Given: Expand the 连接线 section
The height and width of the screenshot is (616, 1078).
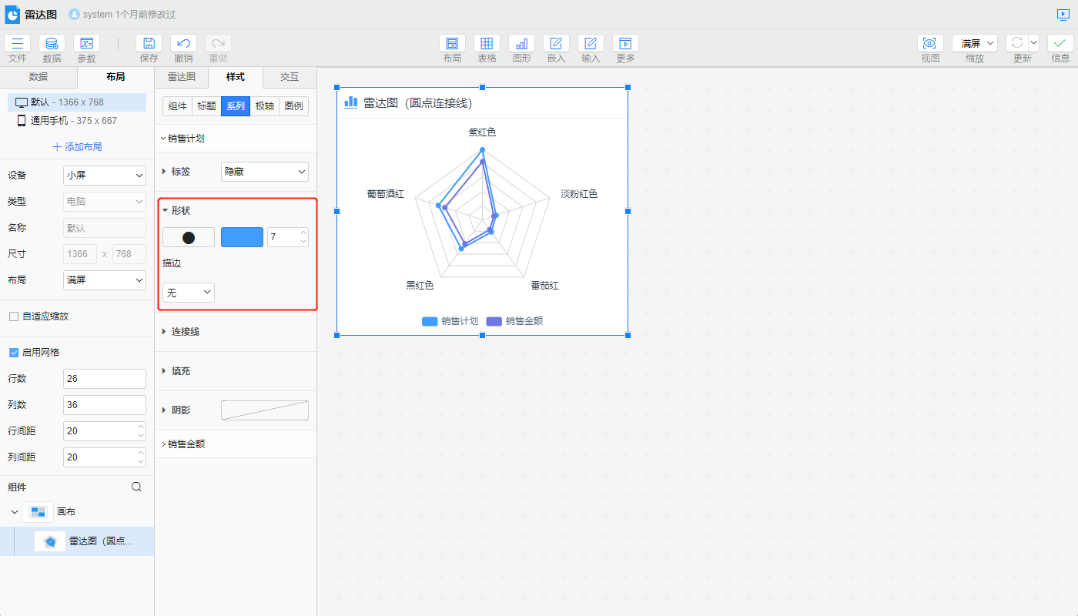Looking at the screenshot, I should (185, 332).
